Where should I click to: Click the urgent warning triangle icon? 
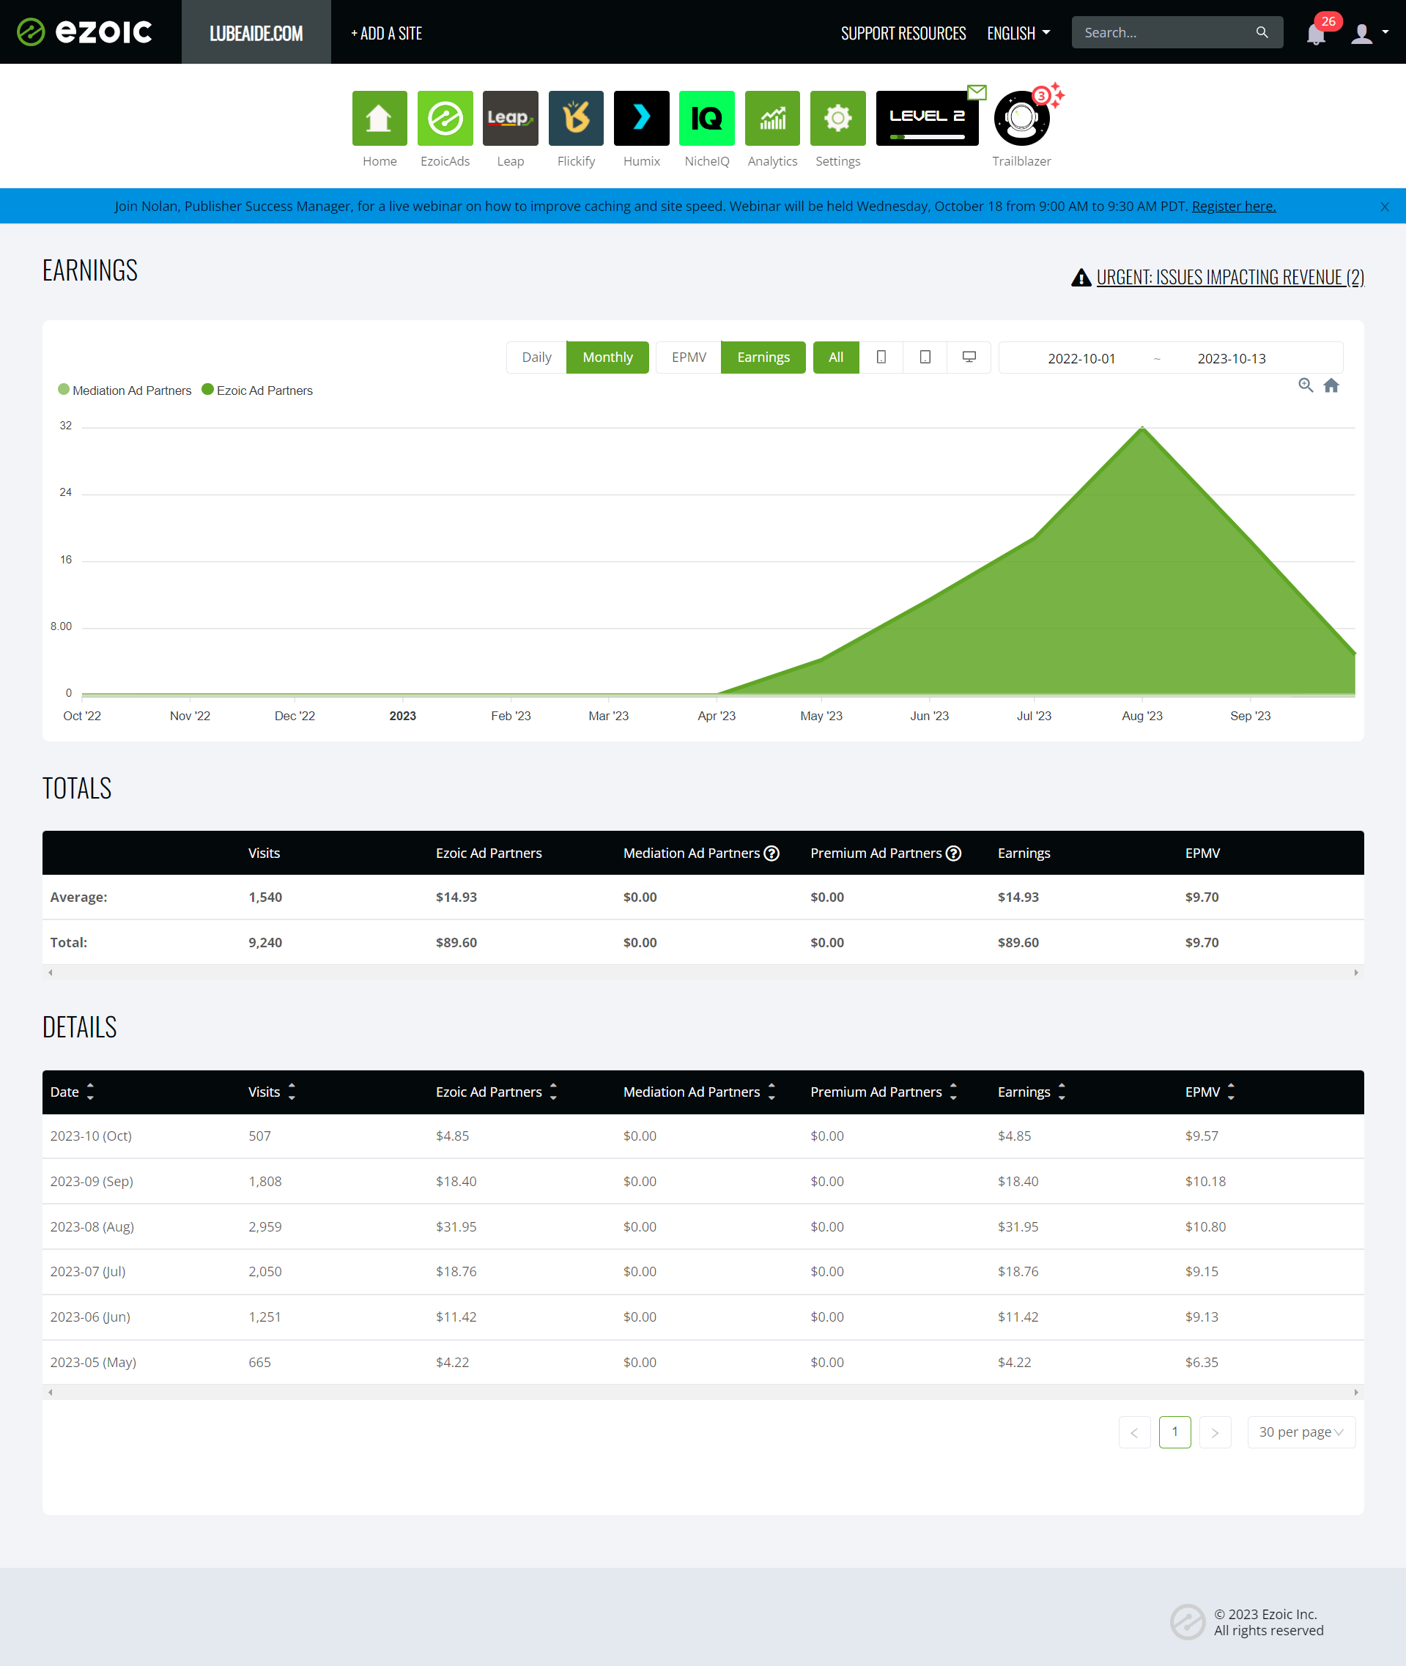[x=1081, y=278]
